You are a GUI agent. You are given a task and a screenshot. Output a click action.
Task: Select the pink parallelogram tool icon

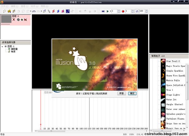(x=63, y=11)
